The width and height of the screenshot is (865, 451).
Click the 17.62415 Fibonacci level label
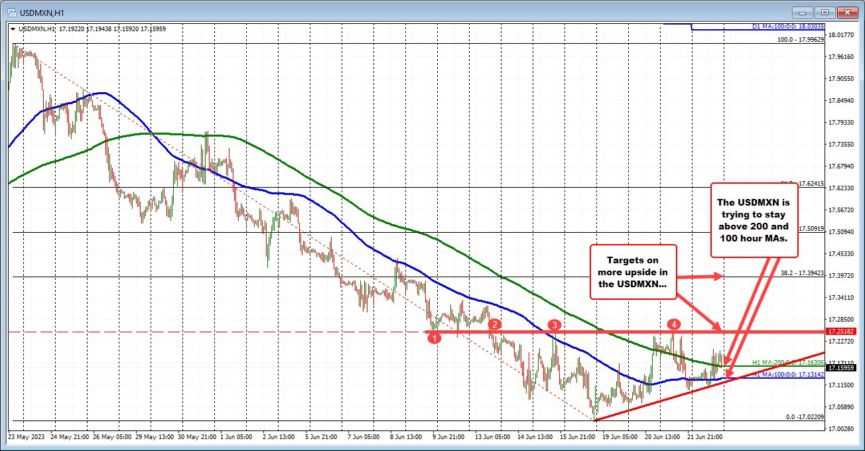(811, 184)
